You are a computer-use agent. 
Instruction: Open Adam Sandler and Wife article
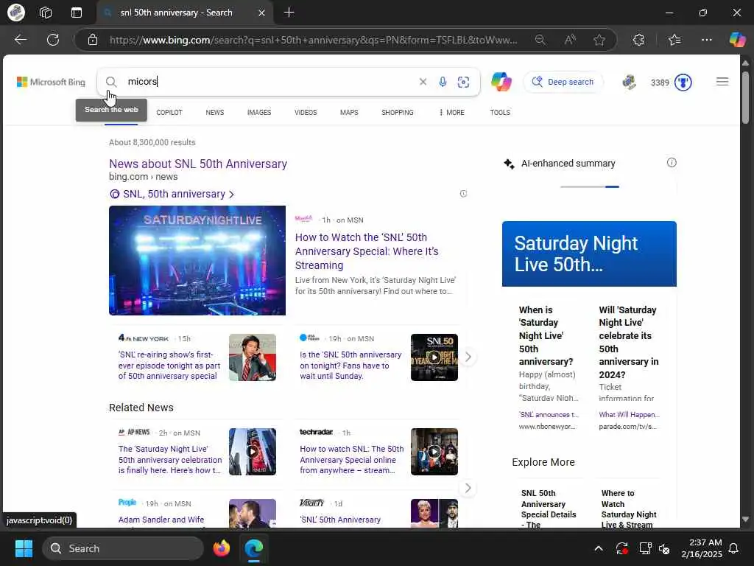161,520
